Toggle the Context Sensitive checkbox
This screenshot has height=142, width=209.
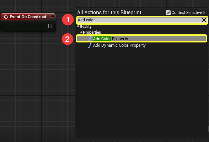click(168, 13)
